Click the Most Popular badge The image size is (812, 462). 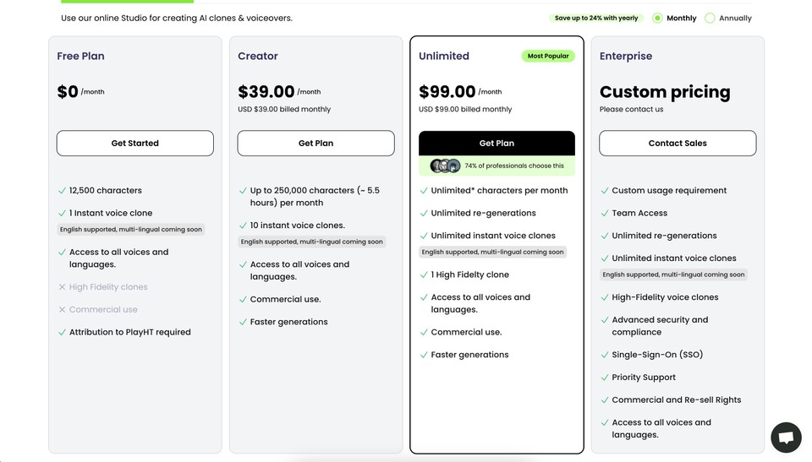click(548, 56)
